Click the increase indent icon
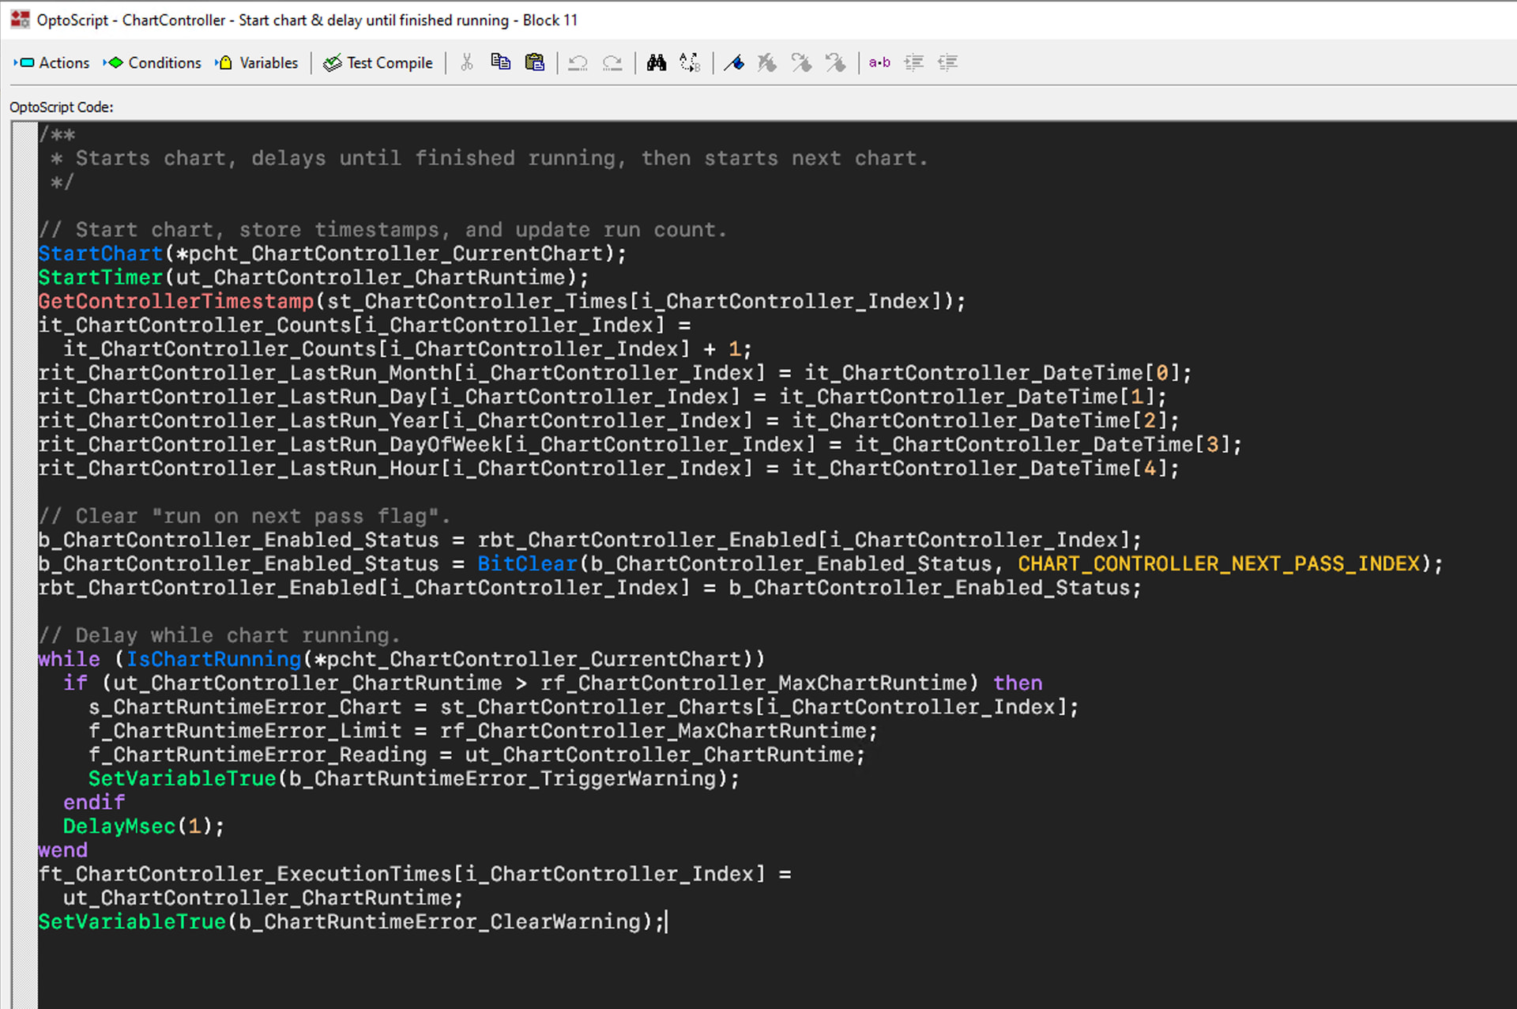The height and width of the screenshot is (1009, 1517). [x=914, y=63]
